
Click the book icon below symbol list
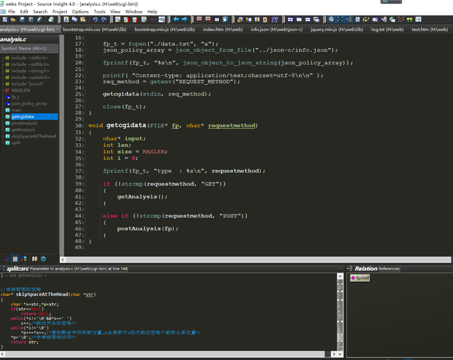pos(35,259)
